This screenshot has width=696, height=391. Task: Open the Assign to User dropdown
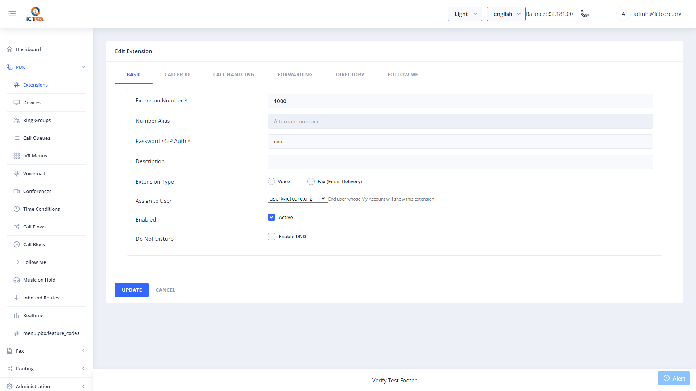point(298,198)
